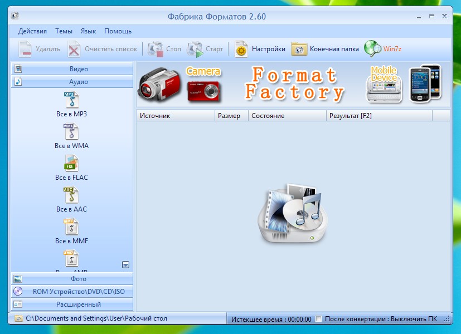Click the Очистить список button
The image size is (461, 334).
click(103, 49)
